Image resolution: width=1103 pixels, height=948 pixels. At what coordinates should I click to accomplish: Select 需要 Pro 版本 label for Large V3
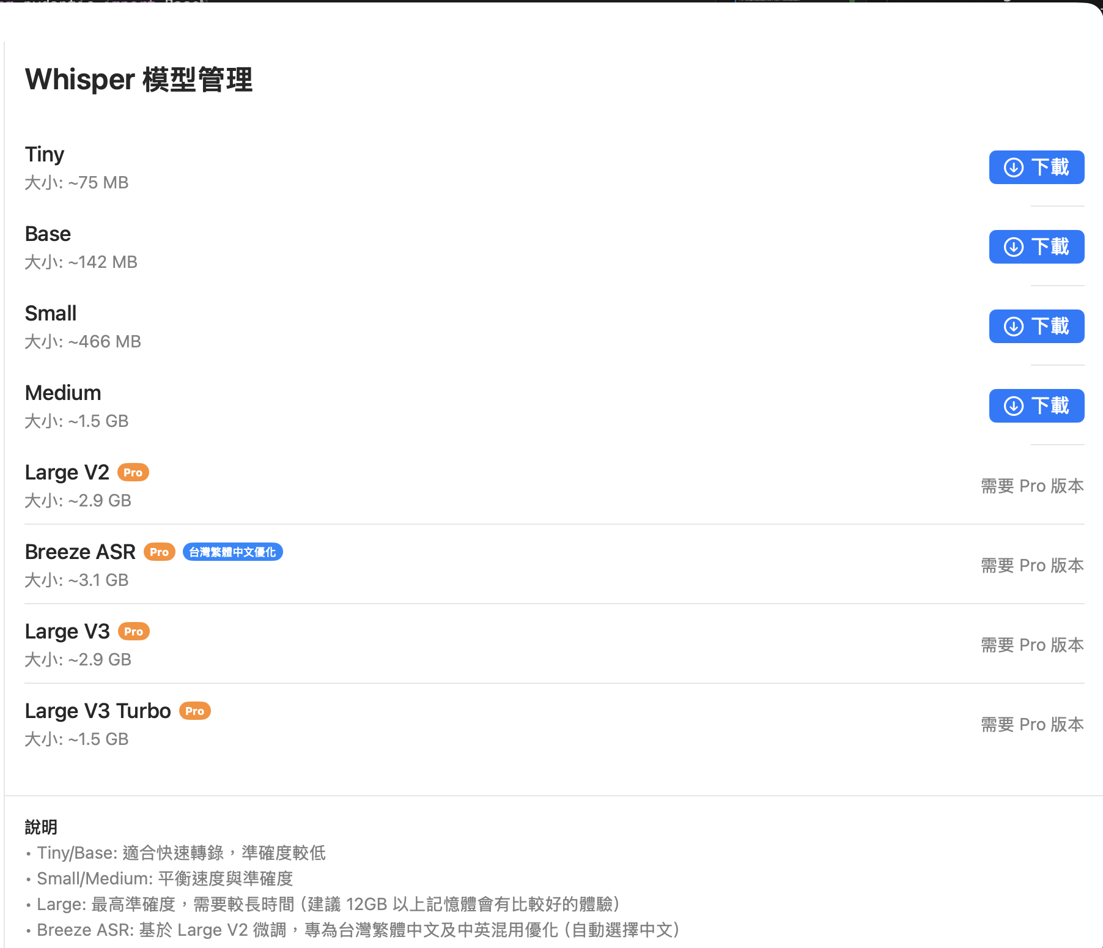[1032, 645]
